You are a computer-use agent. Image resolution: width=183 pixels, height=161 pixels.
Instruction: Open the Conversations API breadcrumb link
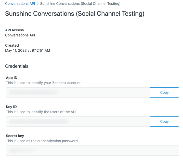tap(20, 4)
